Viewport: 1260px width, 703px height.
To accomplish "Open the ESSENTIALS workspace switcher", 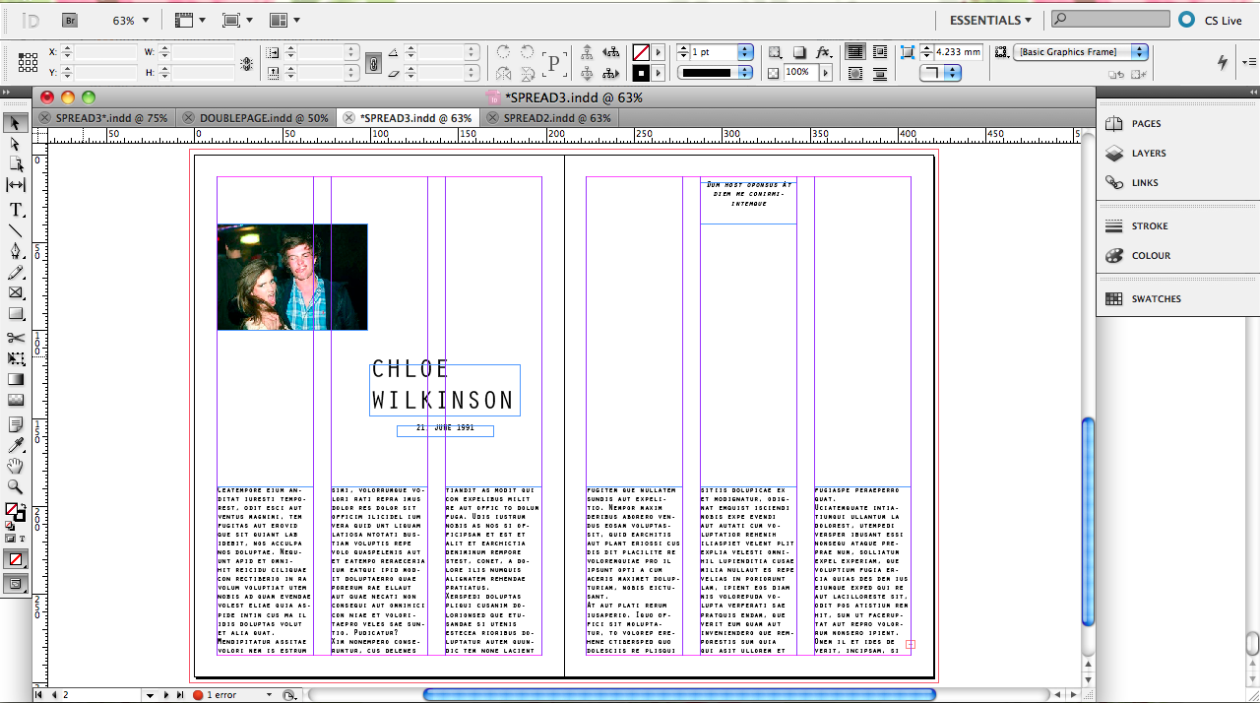I will coord(989,19).
